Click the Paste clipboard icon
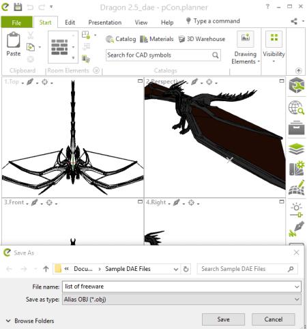Screen dimensions: 307x329 14,40
